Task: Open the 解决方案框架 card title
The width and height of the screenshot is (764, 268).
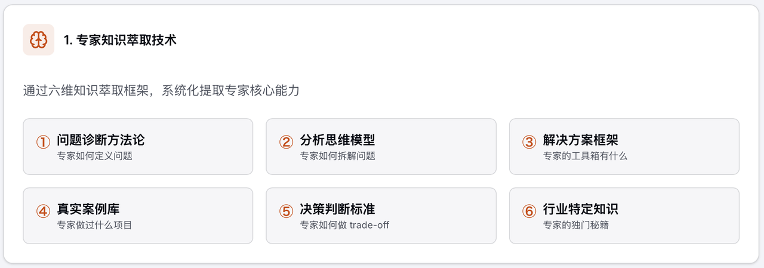Action: click(580, 140)
